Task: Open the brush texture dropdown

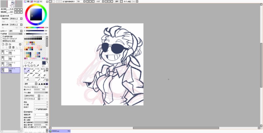Action: point(39,99)
